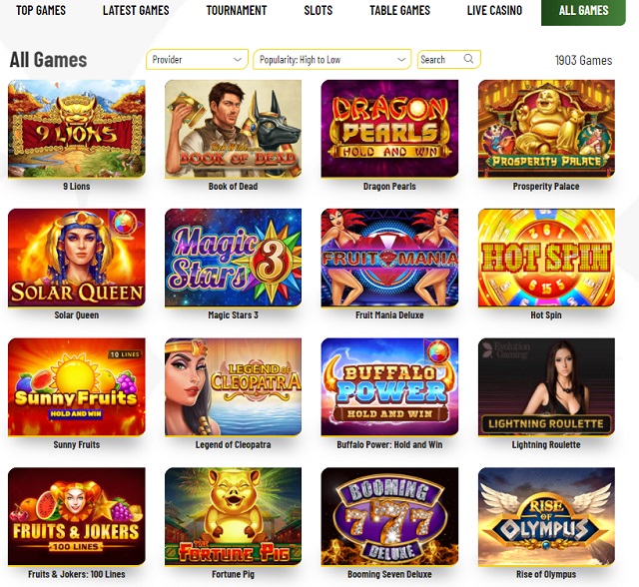Switch to the Top Games tab
This screenshot has width=639, height=587.
pos(41,10)
